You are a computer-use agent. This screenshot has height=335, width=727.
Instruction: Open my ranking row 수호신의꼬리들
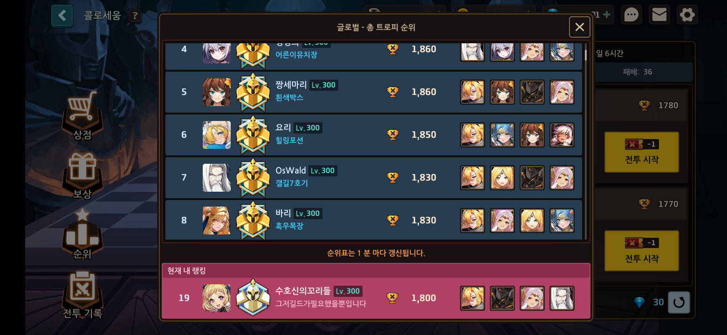click(x=376, y=298)
